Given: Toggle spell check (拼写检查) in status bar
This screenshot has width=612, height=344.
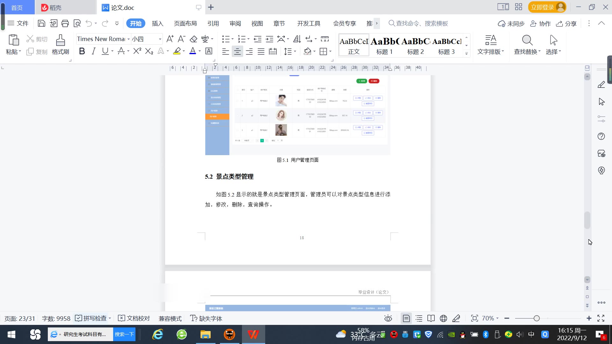Looking at the screenshot, I should 91,319.
